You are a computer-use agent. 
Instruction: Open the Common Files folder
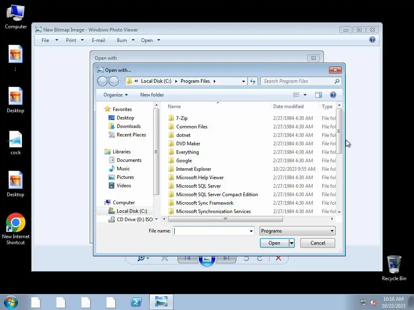(x=192, y=126)
